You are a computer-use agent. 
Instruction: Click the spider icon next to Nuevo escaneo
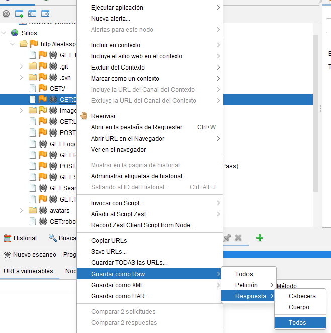[7, 254]
